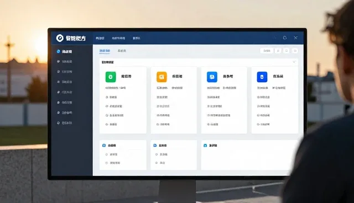Screen dimensions: 354x203
Task: Open the second header navigation menu item
Action: 118,38
